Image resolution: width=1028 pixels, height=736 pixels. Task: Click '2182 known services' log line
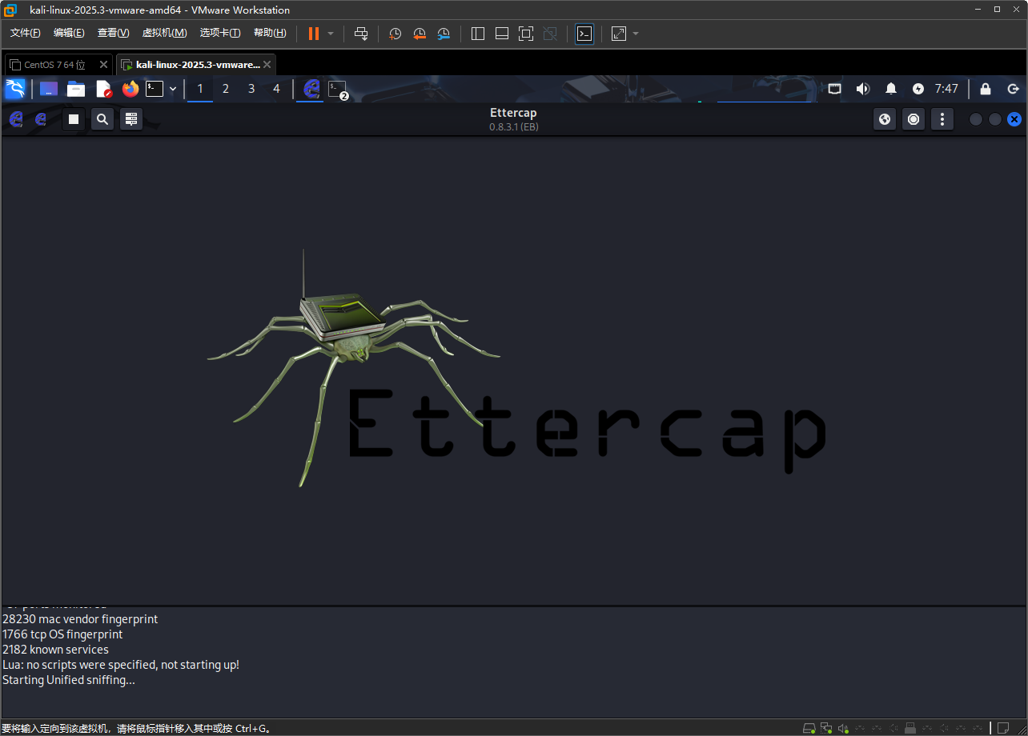(55, 650)
